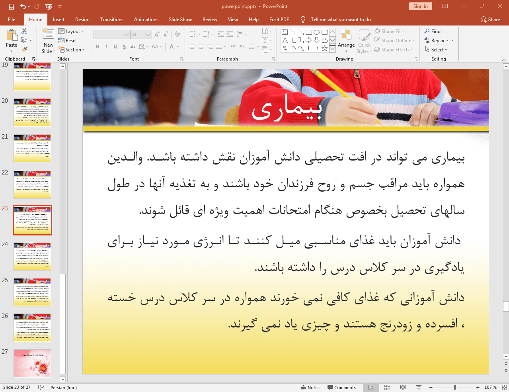
Task: Open the Layout dropdown
Action: pyautogui.click(x=71, y=31)
